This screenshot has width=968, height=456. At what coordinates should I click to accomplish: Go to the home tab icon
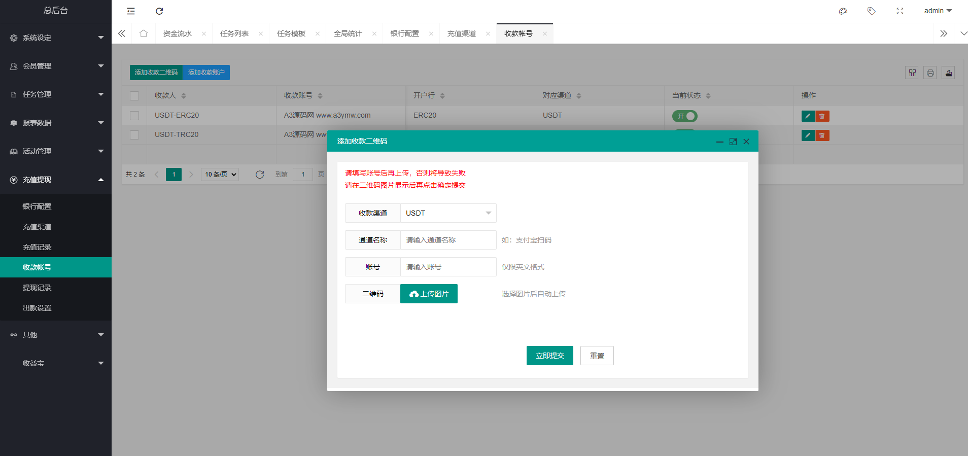click(x=144, y=33)
